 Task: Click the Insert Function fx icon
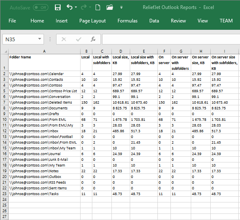point(93,39)
